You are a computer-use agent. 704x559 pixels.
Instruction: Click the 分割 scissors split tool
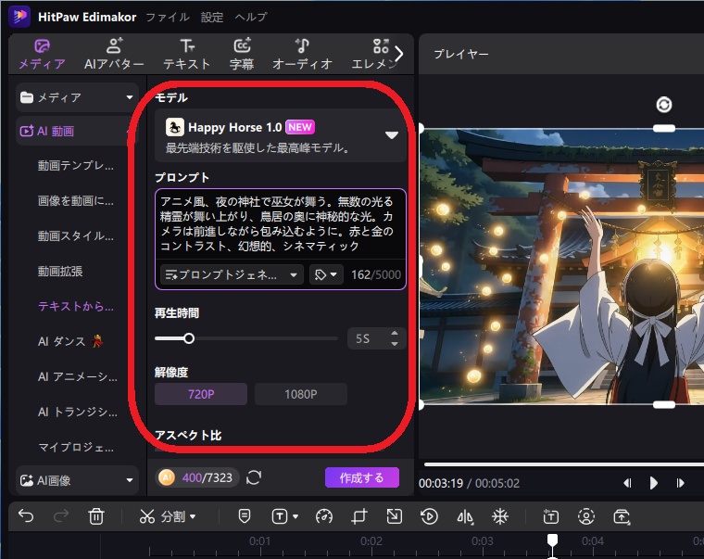[161, 516]
